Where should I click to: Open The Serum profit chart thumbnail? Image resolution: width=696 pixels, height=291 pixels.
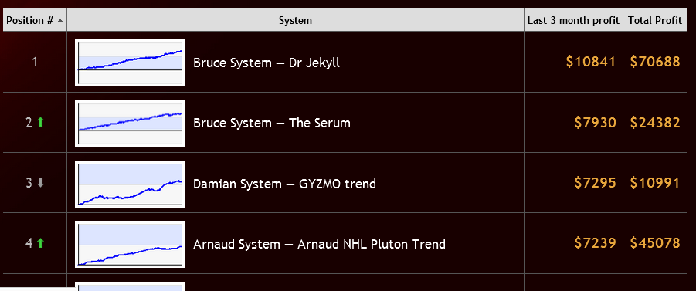[130, 123]
